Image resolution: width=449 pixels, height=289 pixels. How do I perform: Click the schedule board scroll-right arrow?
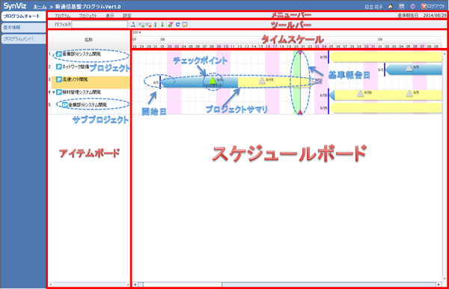[439, 285]
